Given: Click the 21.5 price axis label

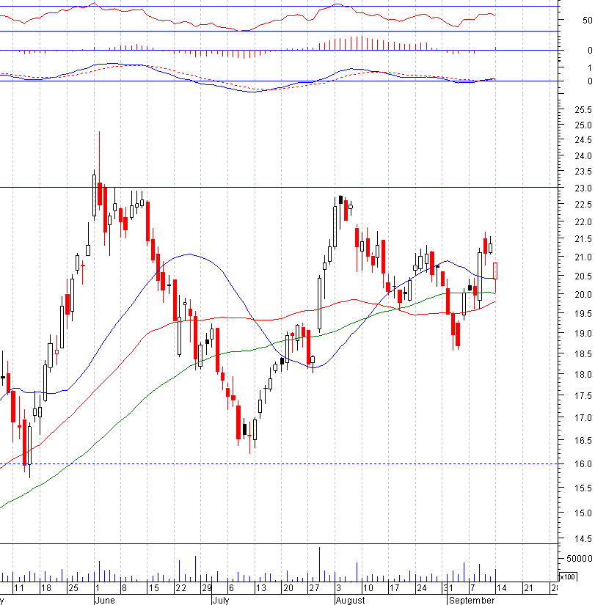Looking at the screenshot, I should [x=583, y=239].
